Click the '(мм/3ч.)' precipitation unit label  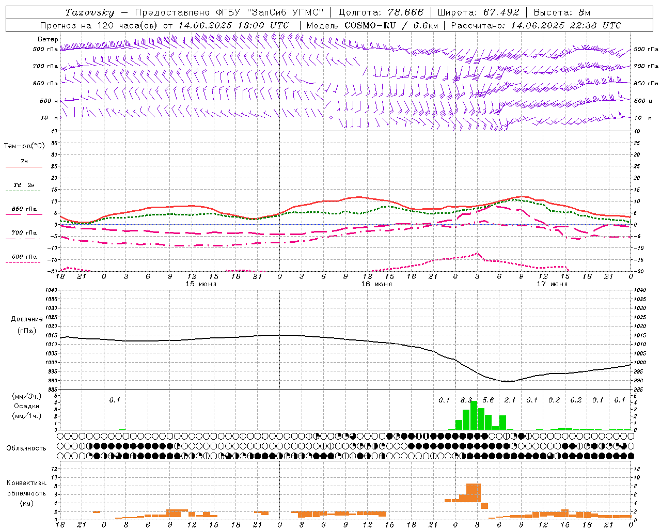[26, 396]
